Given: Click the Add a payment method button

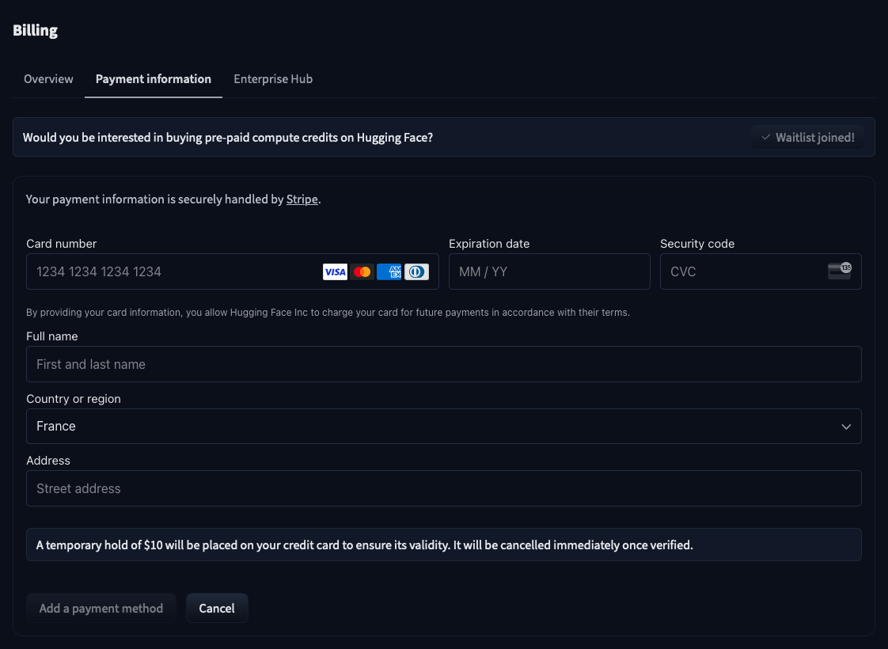Looking at the screenshot, I should [101, 608].
